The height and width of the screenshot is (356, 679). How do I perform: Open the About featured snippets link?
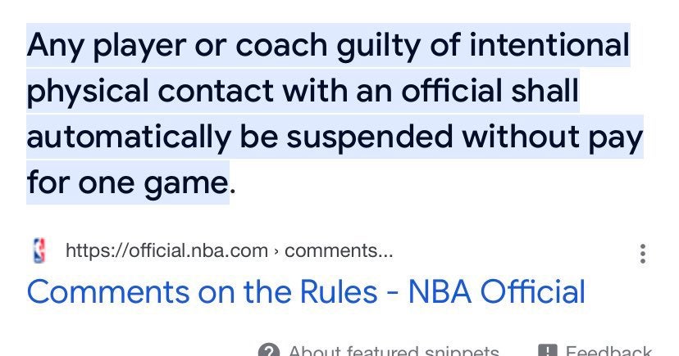(394, 352)
